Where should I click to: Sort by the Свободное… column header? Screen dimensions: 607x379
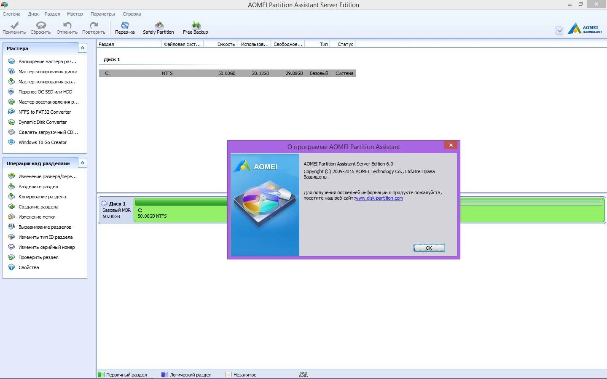pyautogui.click(x=288, y=44)
